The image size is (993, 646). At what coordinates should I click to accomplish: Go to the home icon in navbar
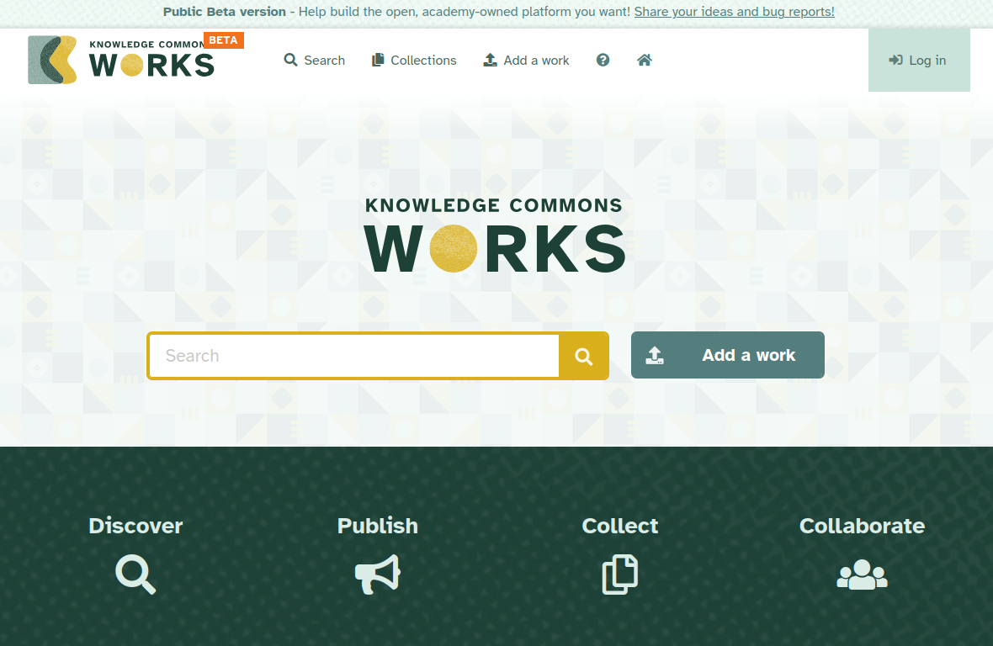click(x=644, y=60)
